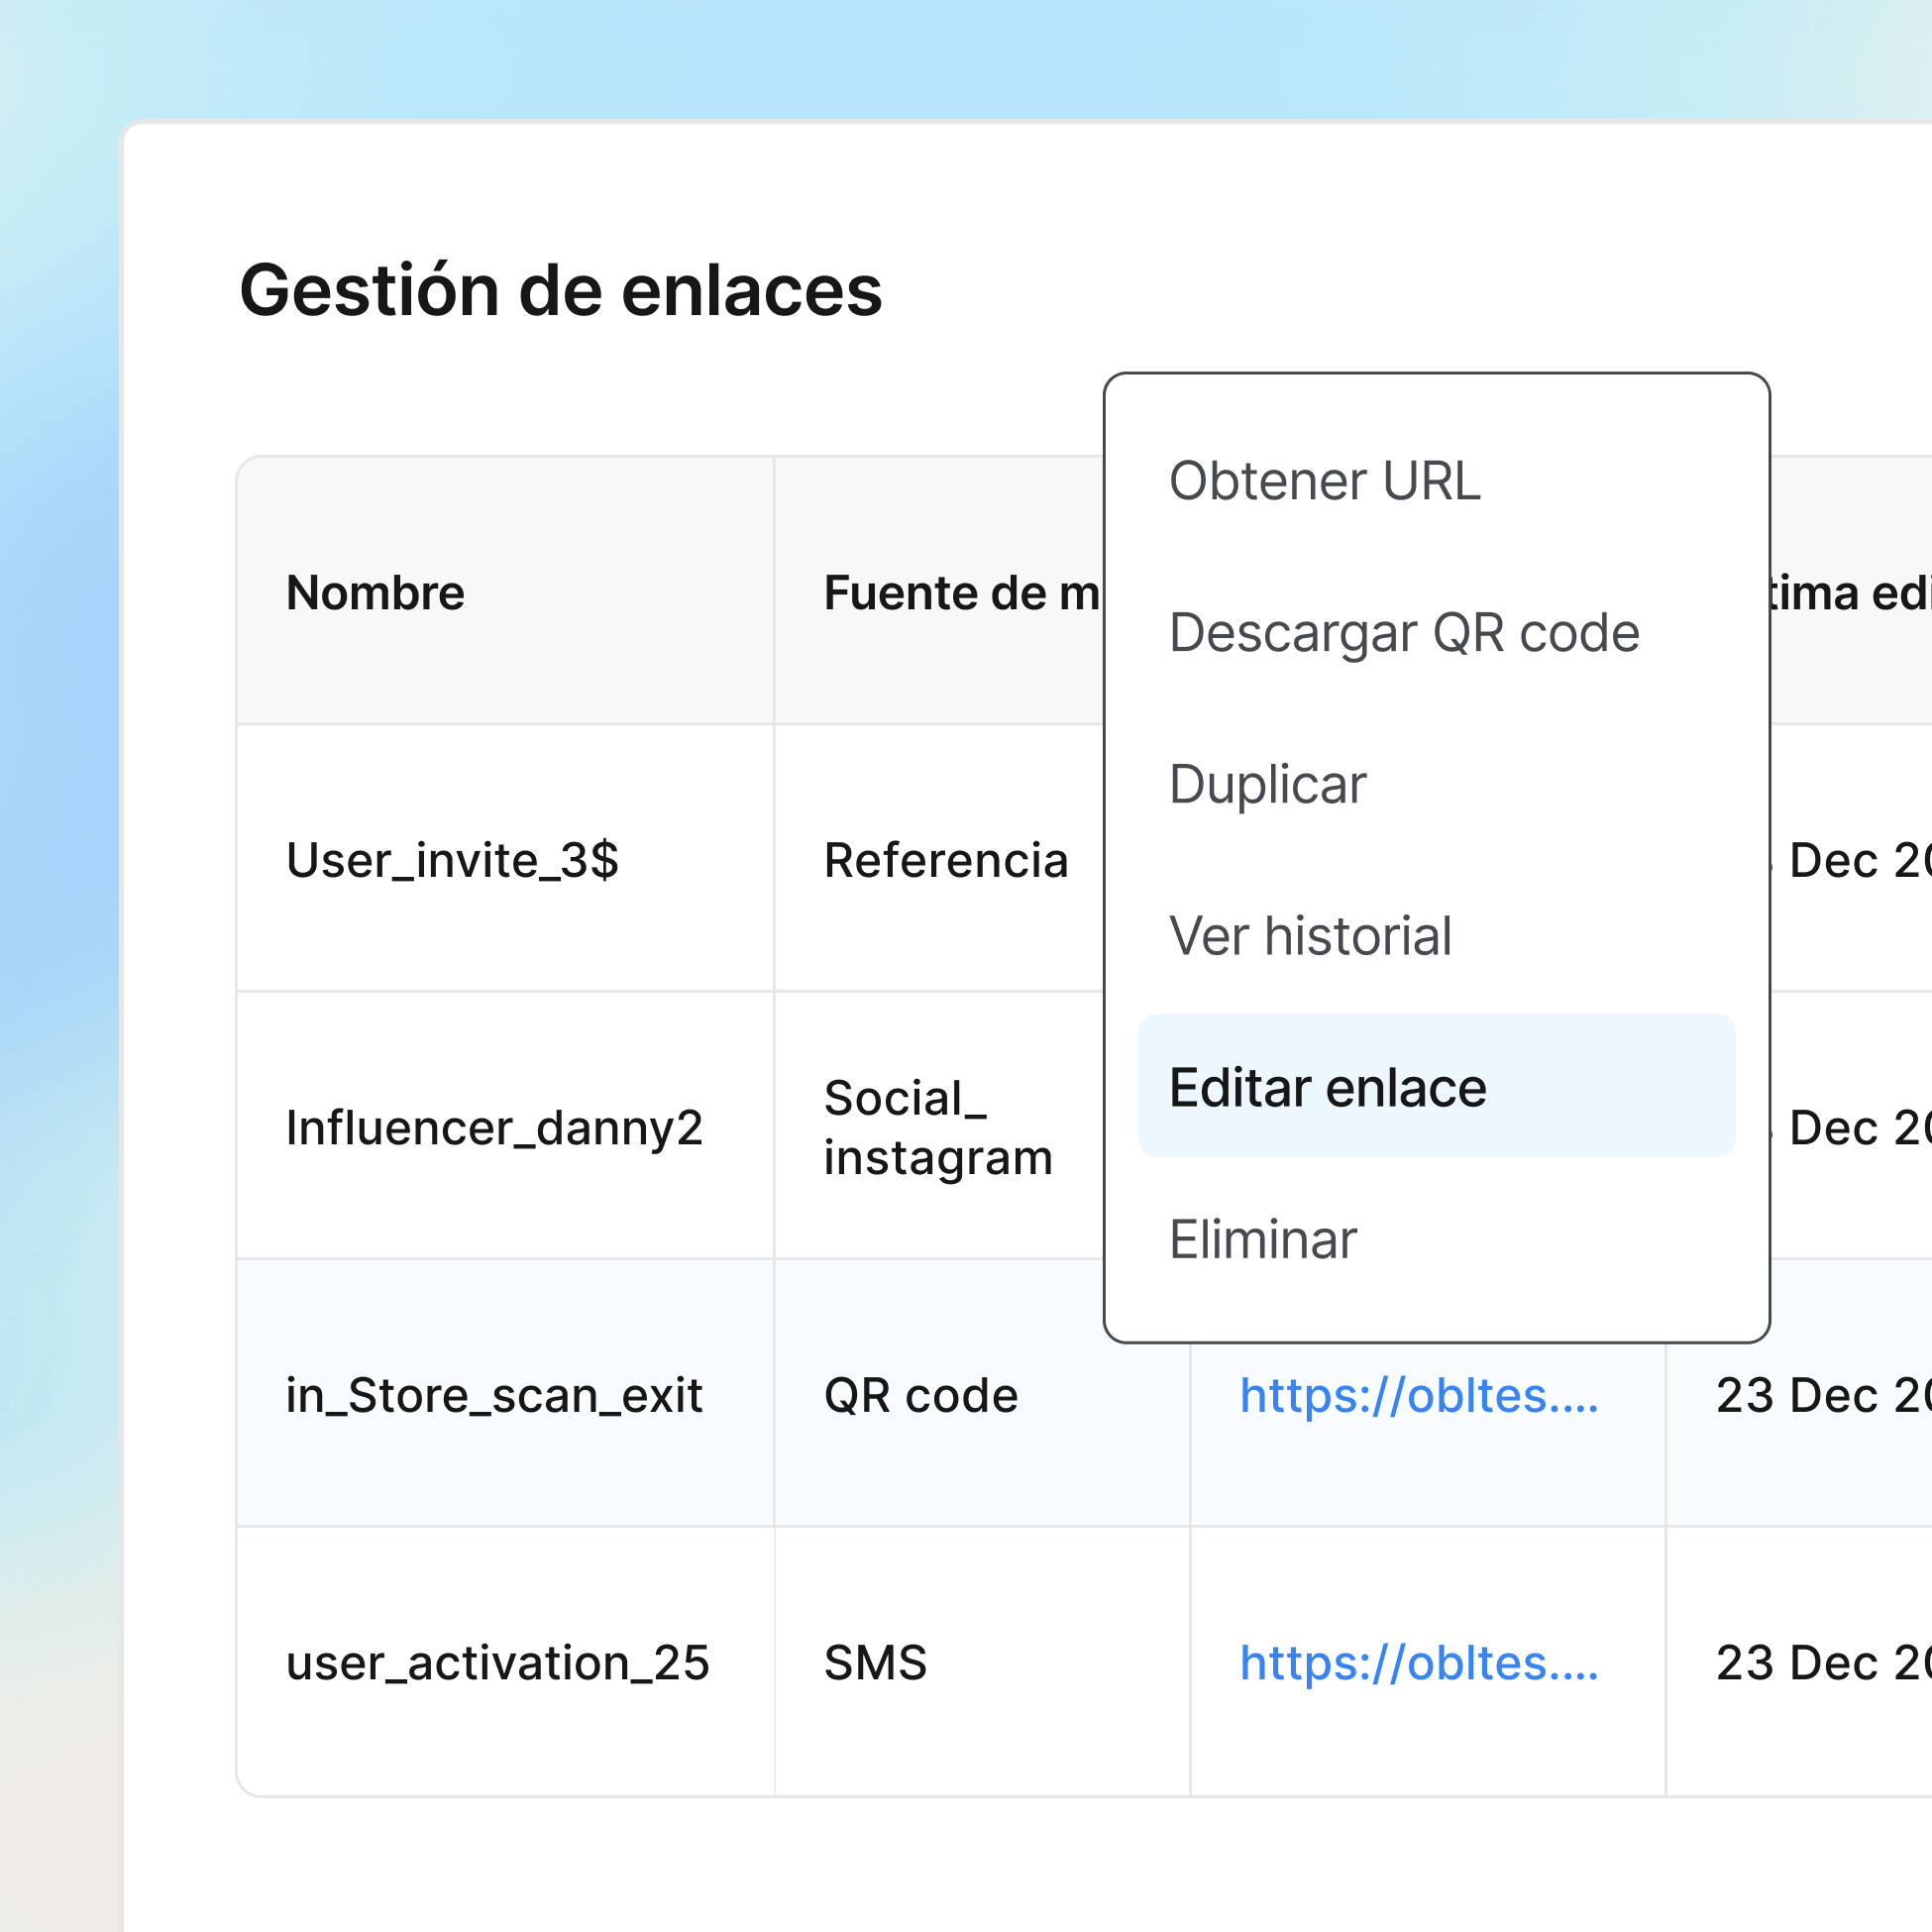
Task: Click Eliminar to delete the link
Action: pyautogui.click(x=1263, y=1240)
